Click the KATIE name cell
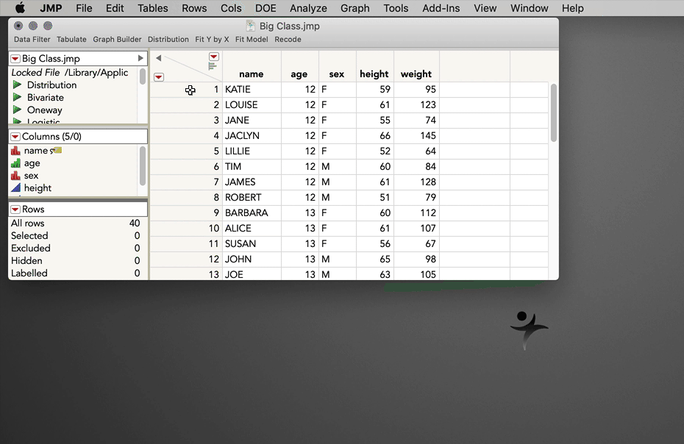 [x=252, y=90]
